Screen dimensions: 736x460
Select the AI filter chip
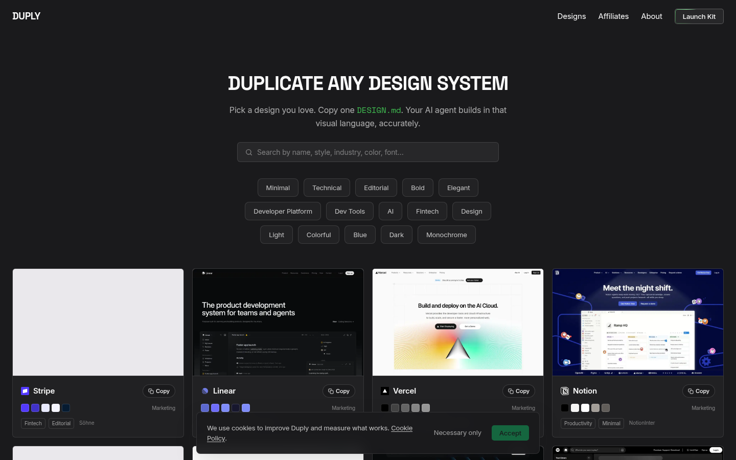(390, 211)
